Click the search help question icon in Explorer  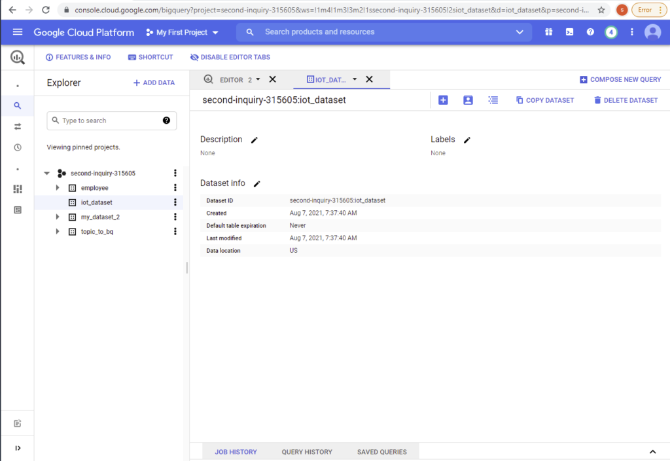click(167, 120)
